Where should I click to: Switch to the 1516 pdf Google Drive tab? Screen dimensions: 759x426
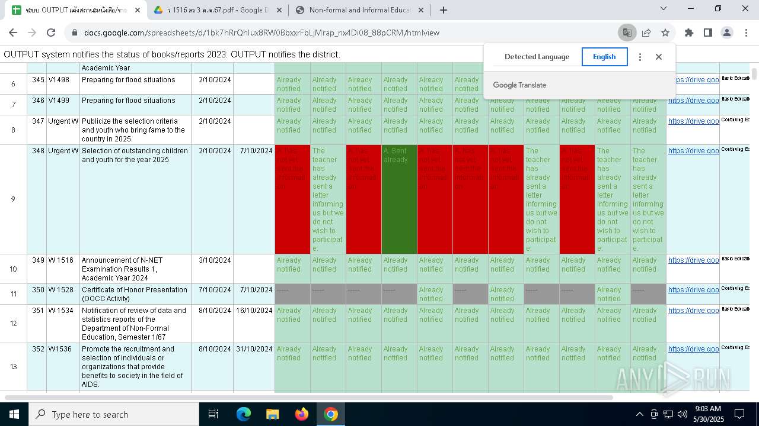click(218, 10)
